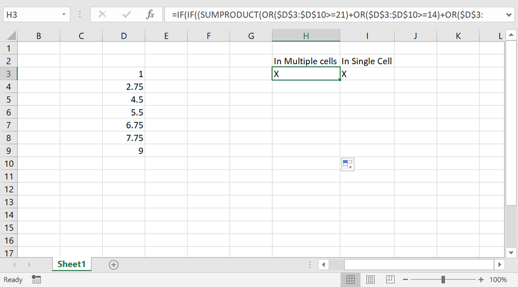The height and width of the screenshot is (287, 518).
Task: Switch to the Sheet1 tab
Action: coord(72,264)
